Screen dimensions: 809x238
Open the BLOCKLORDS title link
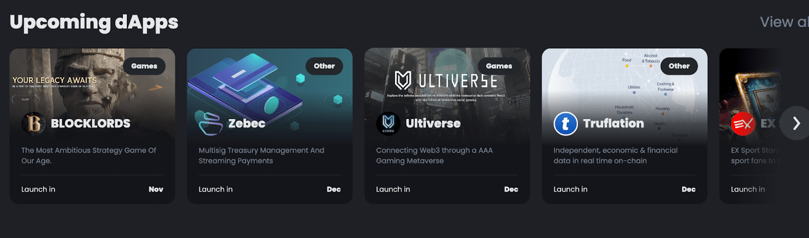91,124
